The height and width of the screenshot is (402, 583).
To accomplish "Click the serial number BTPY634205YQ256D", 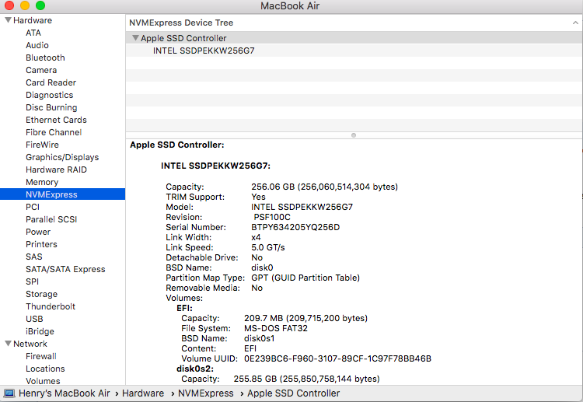I will tap(295, 227).
